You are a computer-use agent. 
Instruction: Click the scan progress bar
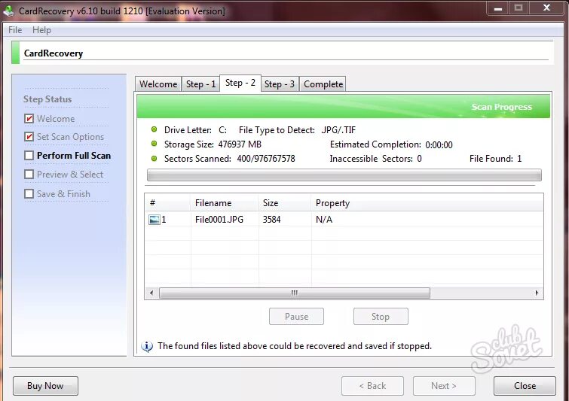click(x=344, y=175)
